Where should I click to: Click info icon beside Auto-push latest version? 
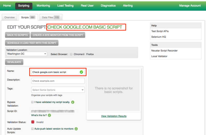[76, 129]
